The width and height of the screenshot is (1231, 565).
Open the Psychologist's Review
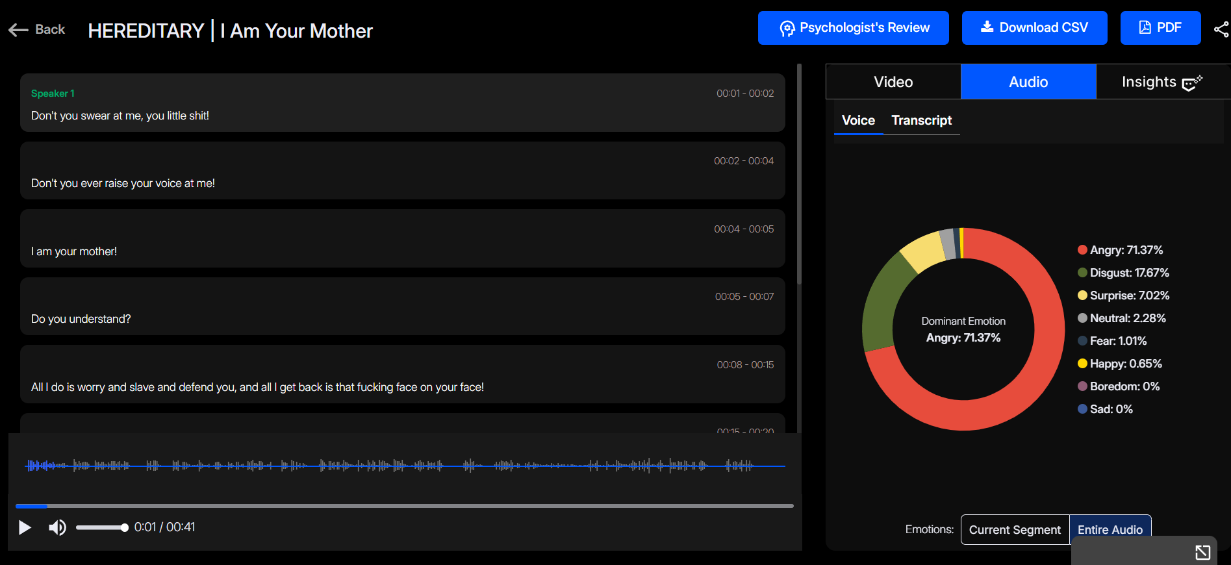click(853, 28)
